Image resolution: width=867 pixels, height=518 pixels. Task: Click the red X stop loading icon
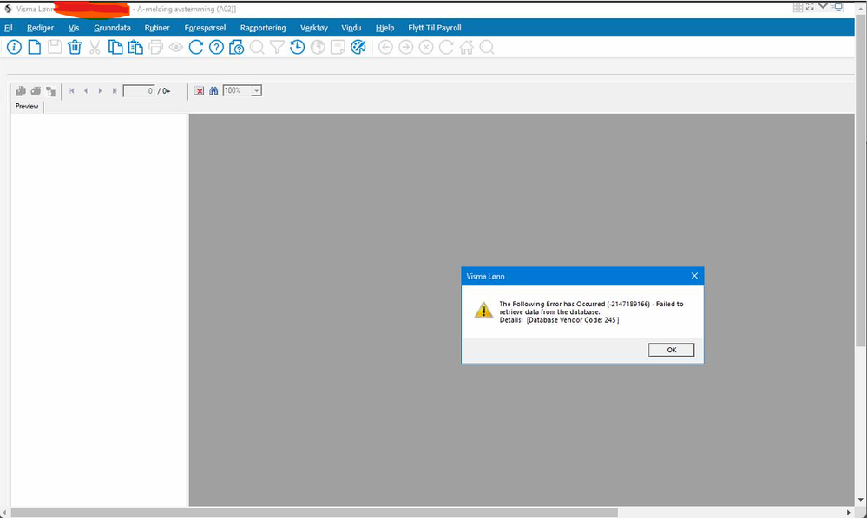[199, 90]
